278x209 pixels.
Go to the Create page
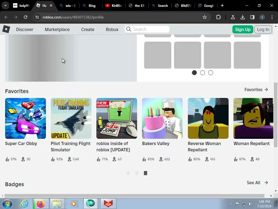click(88, 29)
